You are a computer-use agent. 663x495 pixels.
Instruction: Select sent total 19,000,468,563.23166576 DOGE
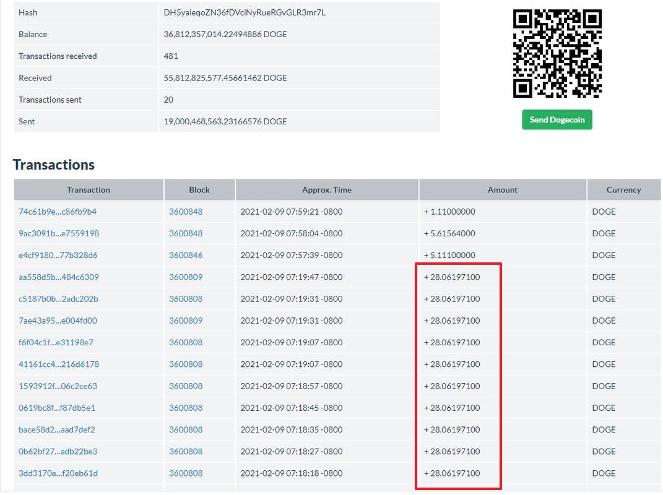click(x=225, y=122)
